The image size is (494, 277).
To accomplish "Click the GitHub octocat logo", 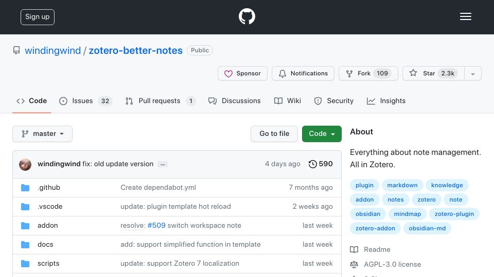I will [x=246, y=16].
